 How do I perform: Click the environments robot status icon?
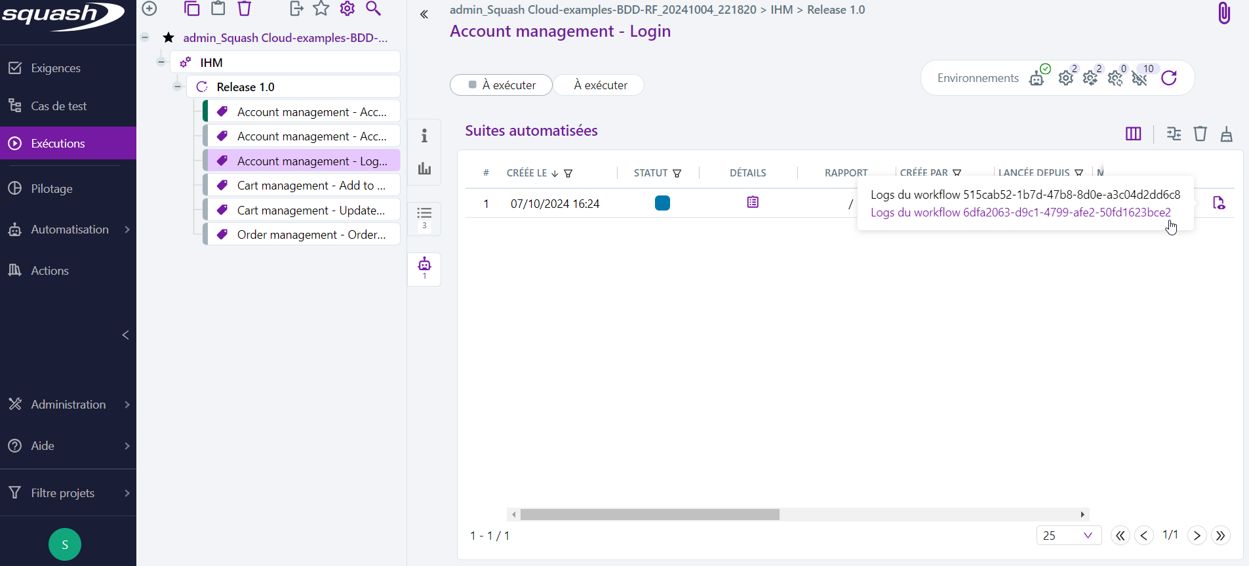click(1038, 77)
